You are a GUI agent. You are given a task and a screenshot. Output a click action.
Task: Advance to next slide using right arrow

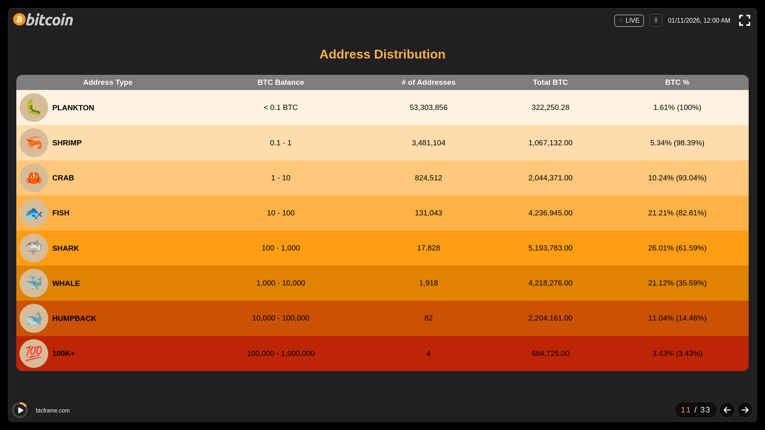pos(745,410)
